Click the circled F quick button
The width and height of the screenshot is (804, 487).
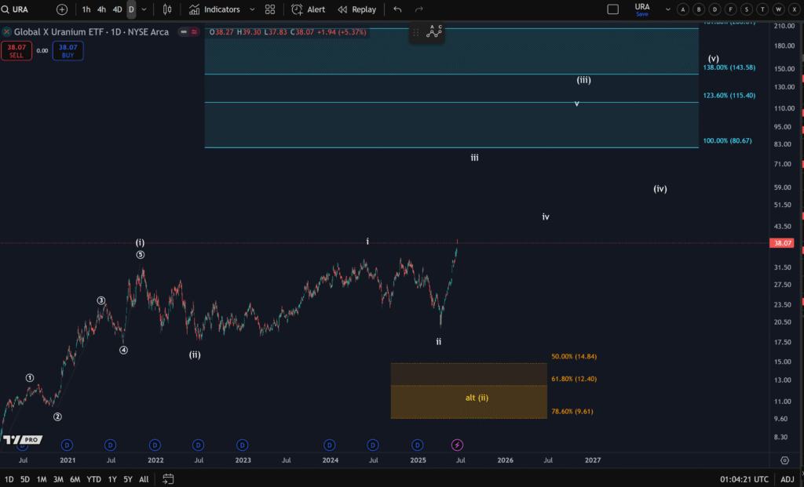(x=731, y=9)
